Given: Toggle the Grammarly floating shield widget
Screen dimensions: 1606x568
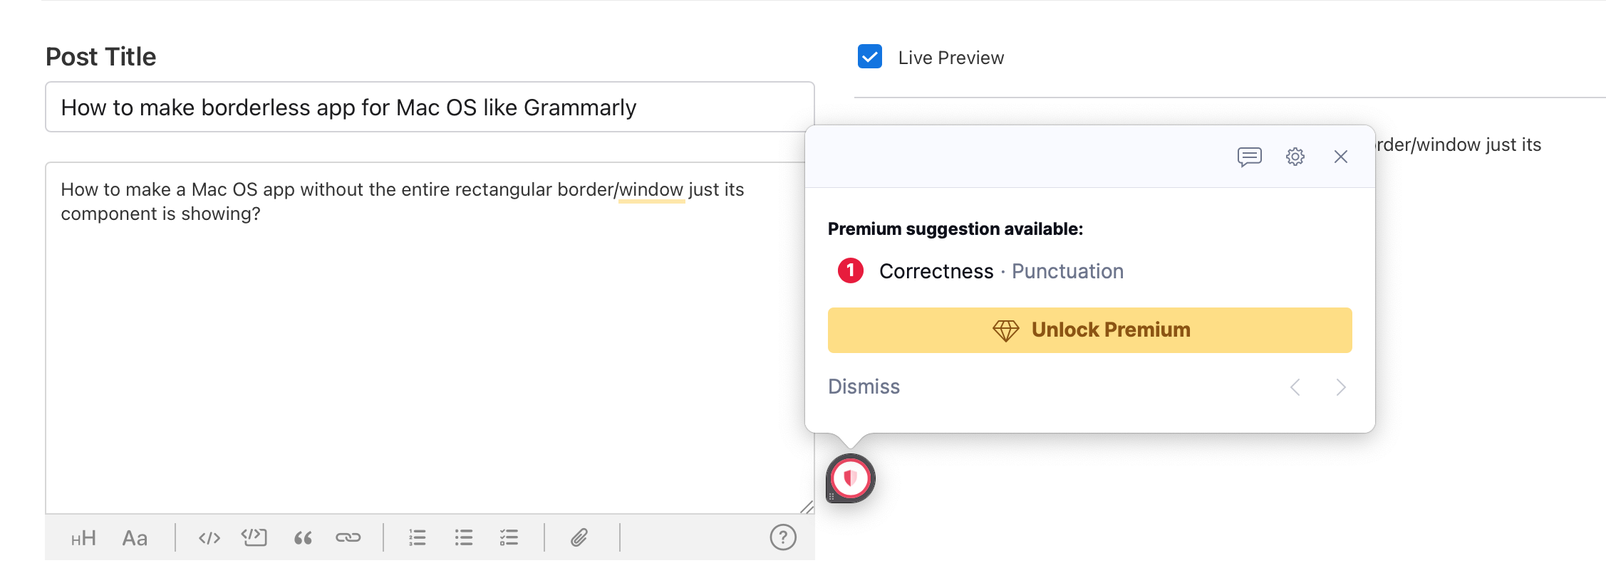Looking at the screenshot, I should point(850,478).
